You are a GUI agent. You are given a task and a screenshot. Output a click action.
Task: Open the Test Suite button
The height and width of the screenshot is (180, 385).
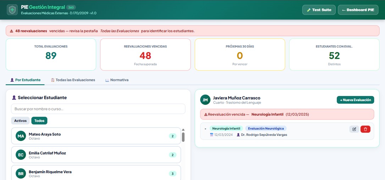point(319,10)
